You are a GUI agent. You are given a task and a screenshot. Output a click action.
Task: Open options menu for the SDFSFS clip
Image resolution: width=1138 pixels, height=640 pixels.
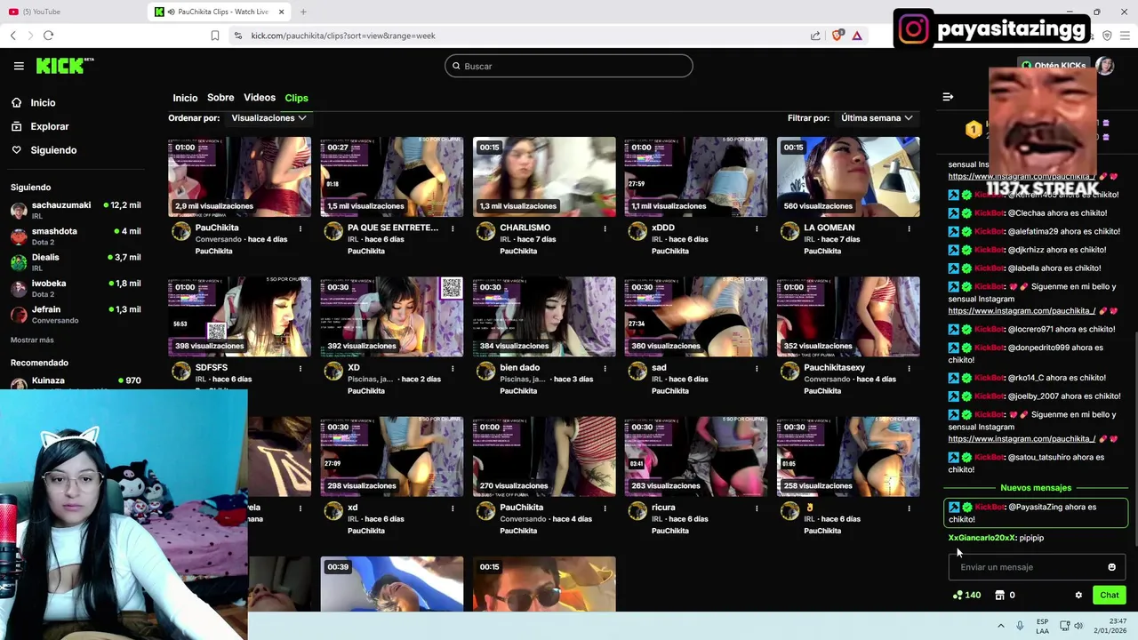click(301, 368)
